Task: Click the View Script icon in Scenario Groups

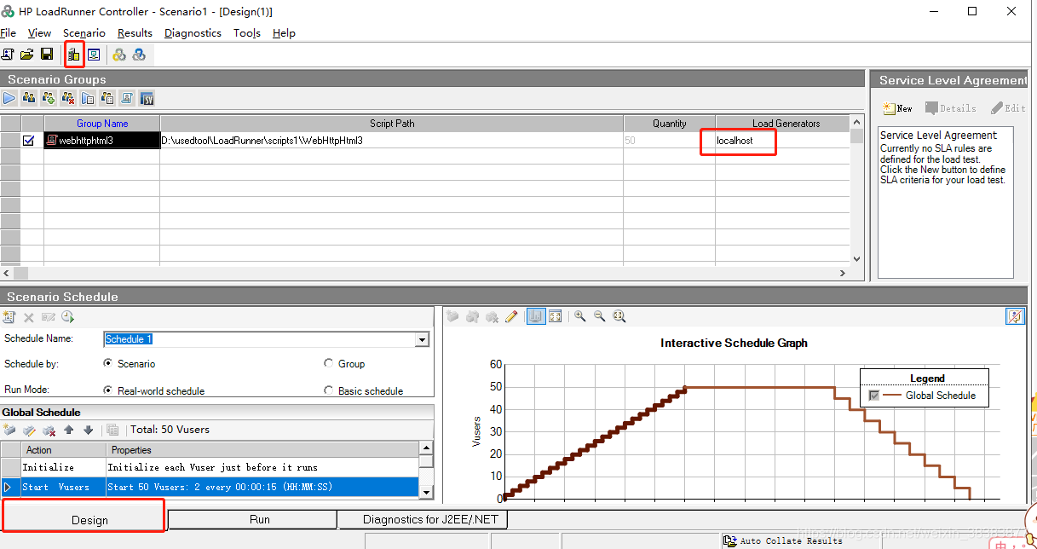Action: pos(127,99)
